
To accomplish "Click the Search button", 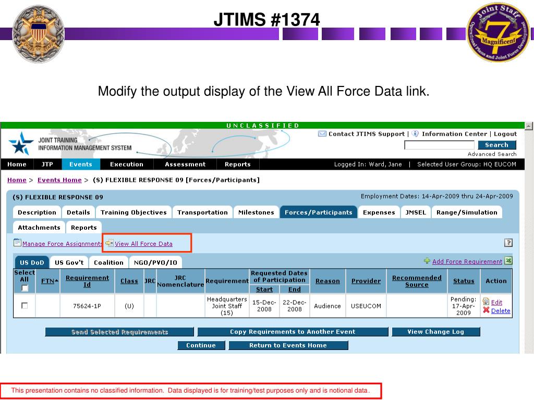I will [496, 145].
